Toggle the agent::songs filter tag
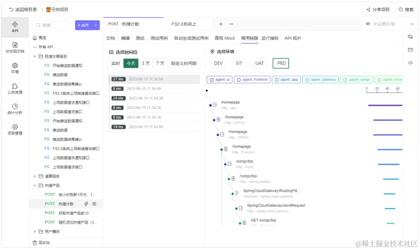Screen dimensions: 420x250 tap(357, 79)
